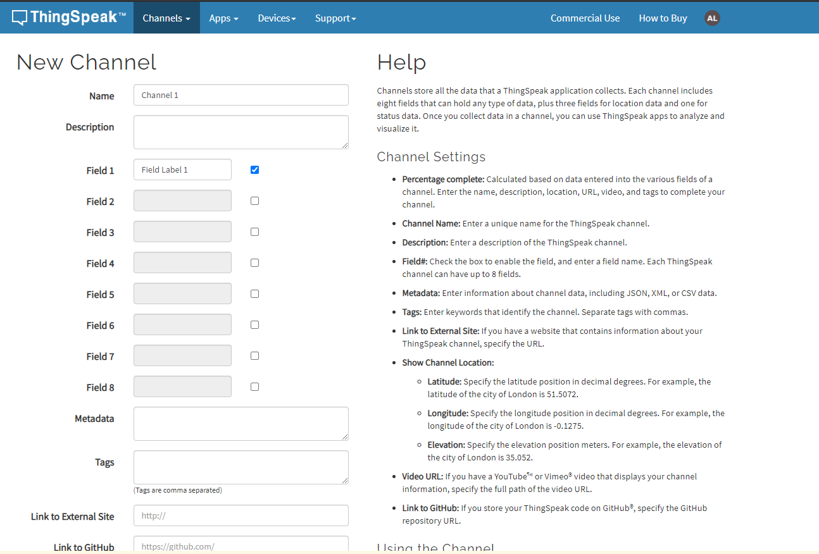Click the Field 1 label input
The height and width of the screenshot is (554, 819).
[x=182, y=169]
